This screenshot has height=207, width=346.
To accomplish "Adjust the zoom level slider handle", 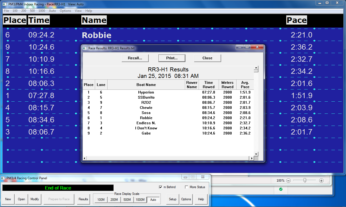I will 305,180.
